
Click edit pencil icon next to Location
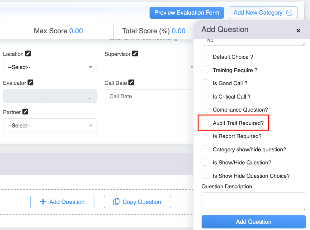click(28, 54)
